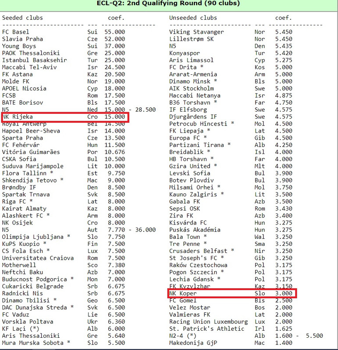Select Partizani Tirana entry
338x350 pixels.
tap(200, 145)
